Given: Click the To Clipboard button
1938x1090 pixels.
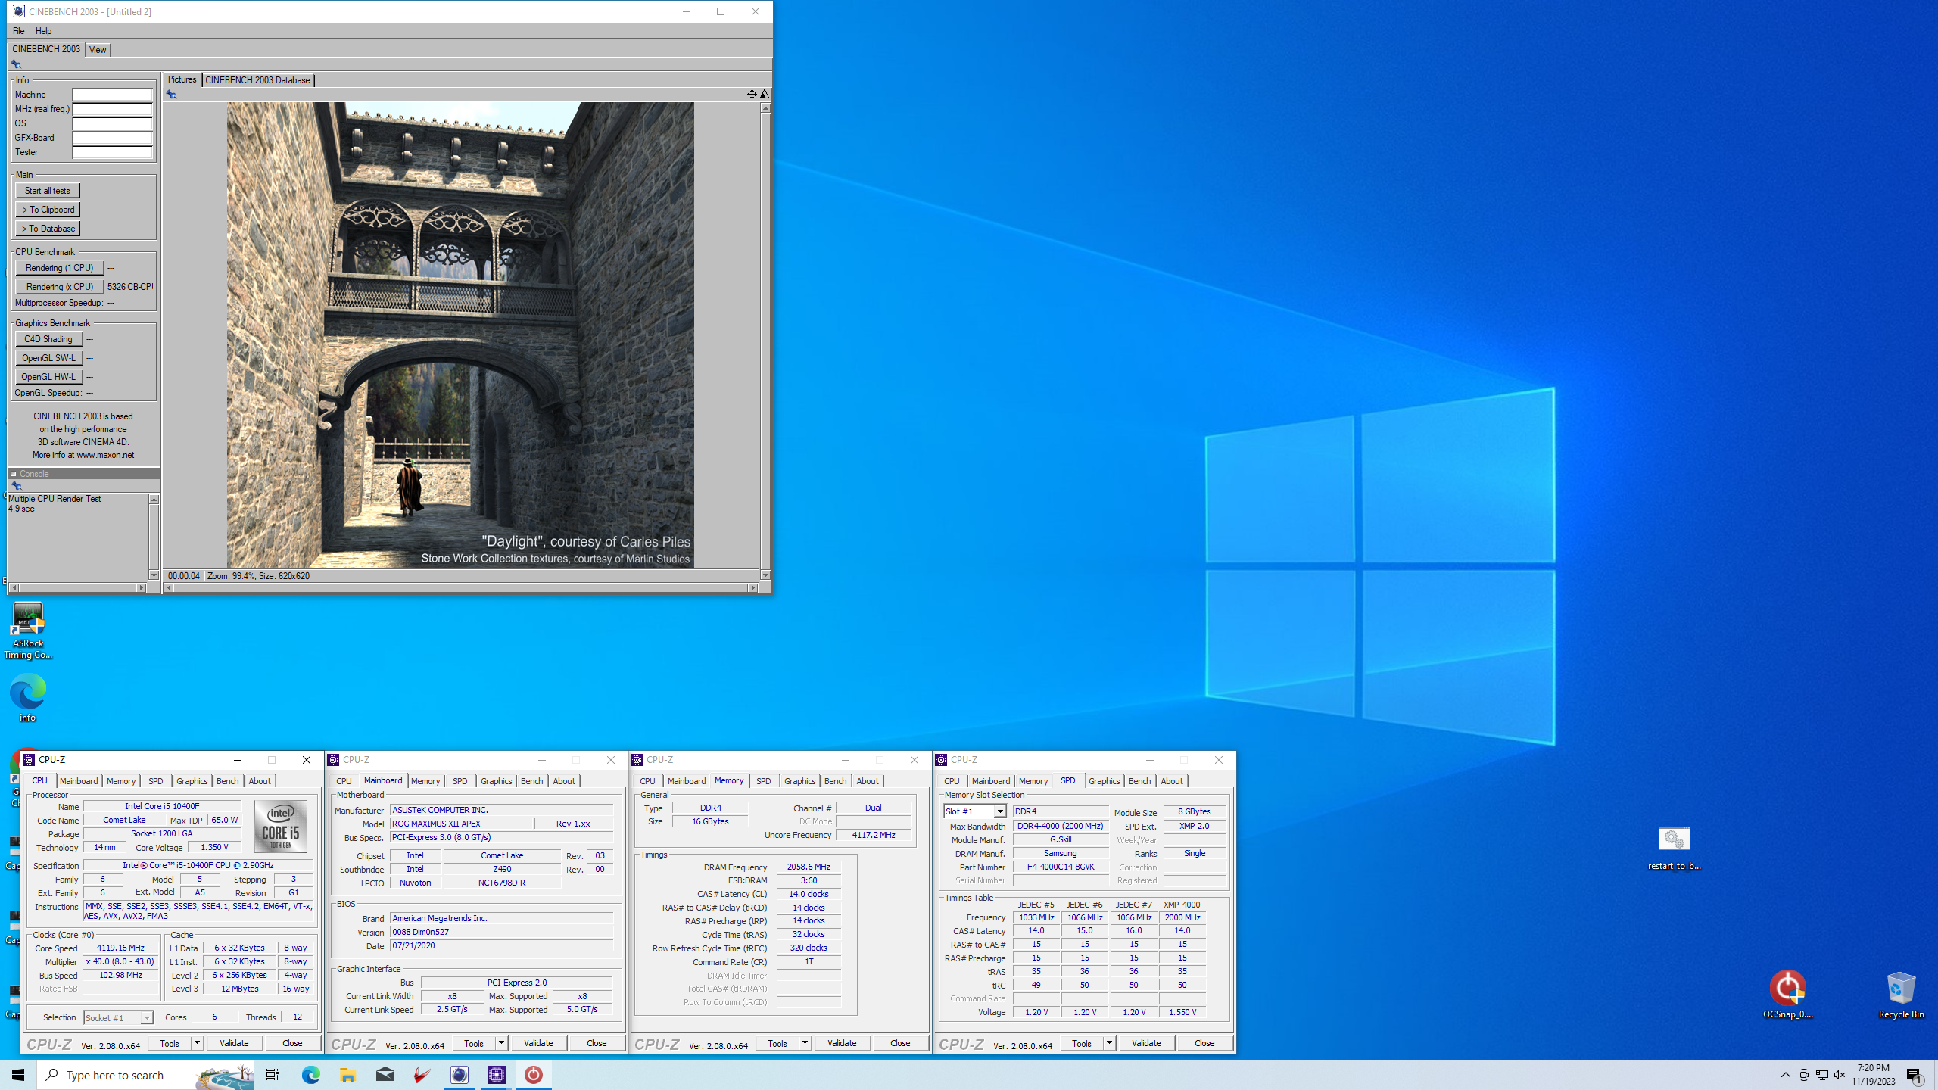Looking at the screenshot, I should [x=48, y=210].
